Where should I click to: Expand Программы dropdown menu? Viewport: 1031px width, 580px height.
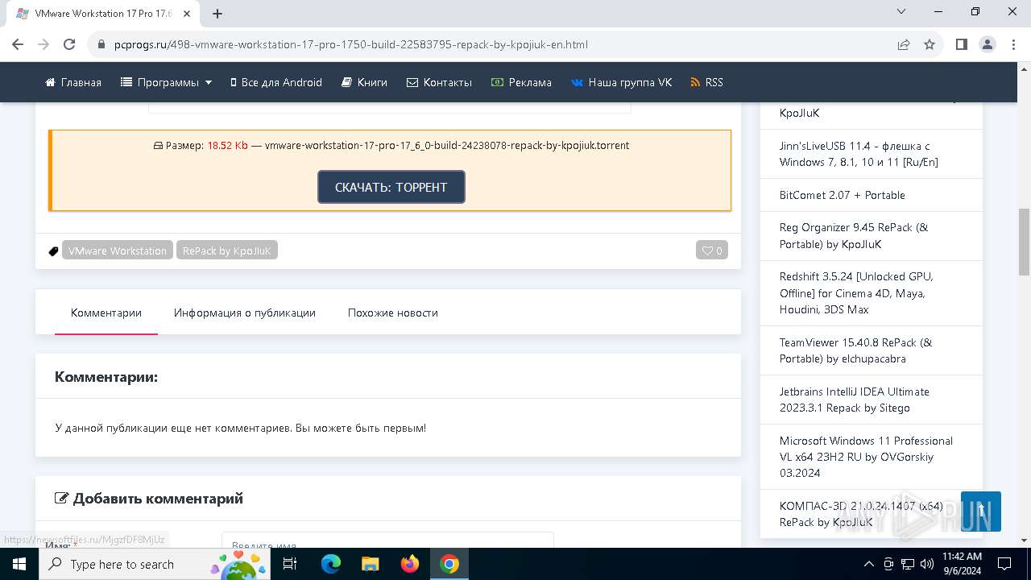pos(166,82)
